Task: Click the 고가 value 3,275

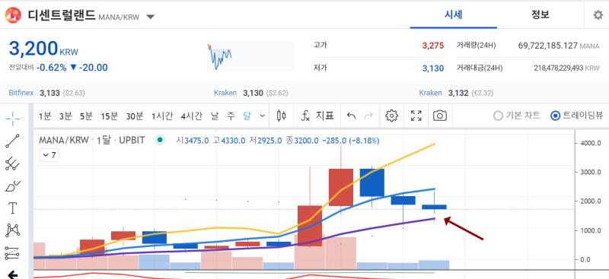Action: point(433,46)
